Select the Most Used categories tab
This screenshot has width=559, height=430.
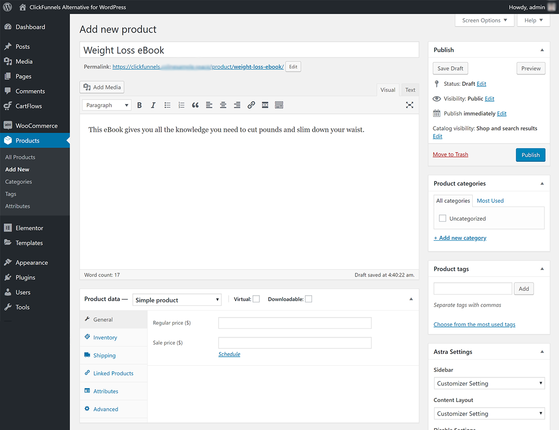[490, 201]
